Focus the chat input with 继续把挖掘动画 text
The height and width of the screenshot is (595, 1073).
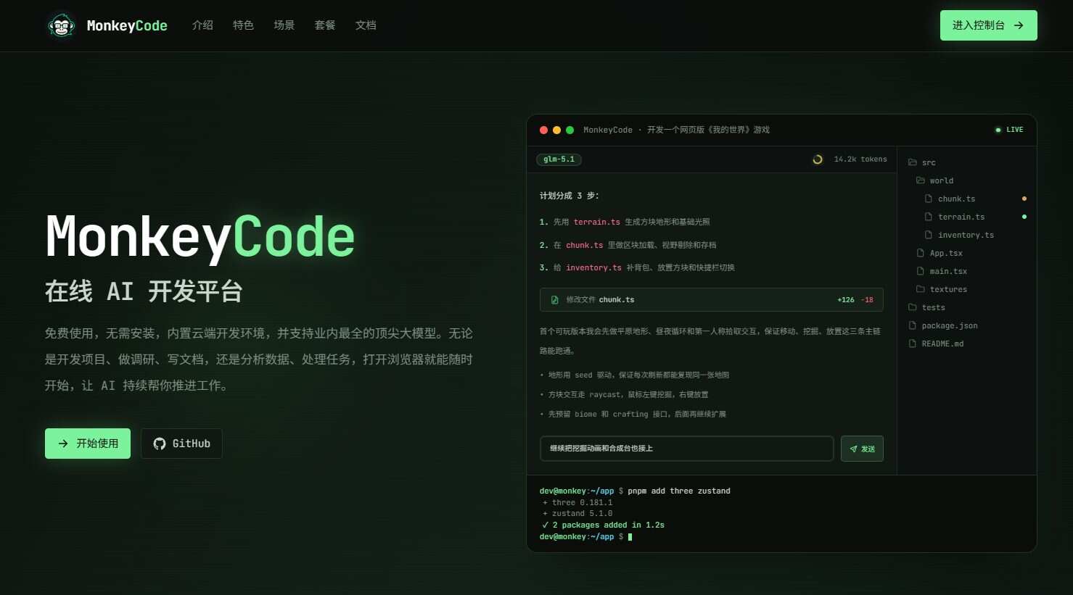click(x=686, y=449)
